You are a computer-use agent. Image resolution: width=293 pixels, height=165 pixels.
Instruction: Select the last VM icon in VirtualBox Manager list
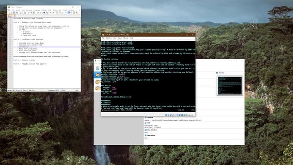(x=98, y=88)
